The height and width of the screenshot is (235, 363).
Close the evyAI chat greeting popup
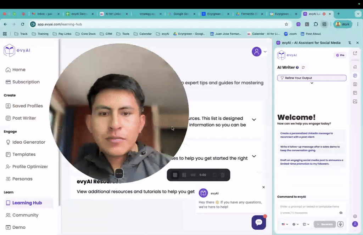tap(263, 187)
